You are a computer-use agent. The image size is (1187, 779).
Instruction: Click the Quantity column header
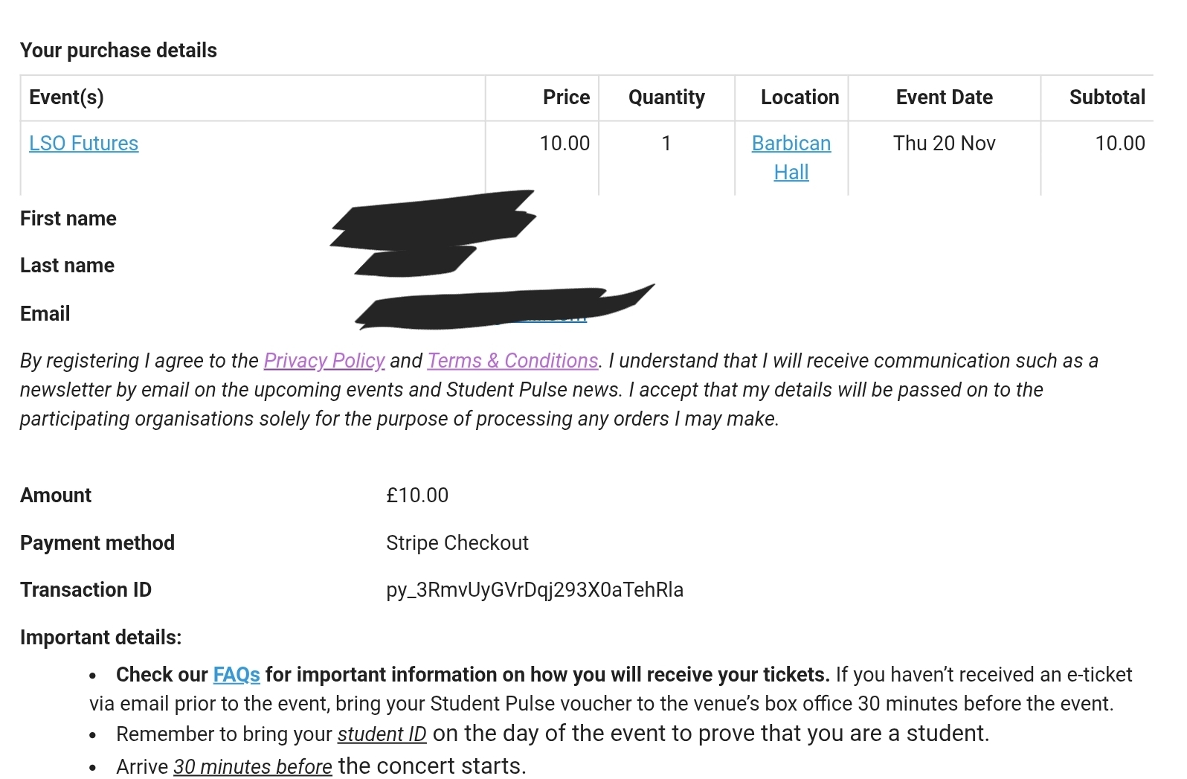666,97
